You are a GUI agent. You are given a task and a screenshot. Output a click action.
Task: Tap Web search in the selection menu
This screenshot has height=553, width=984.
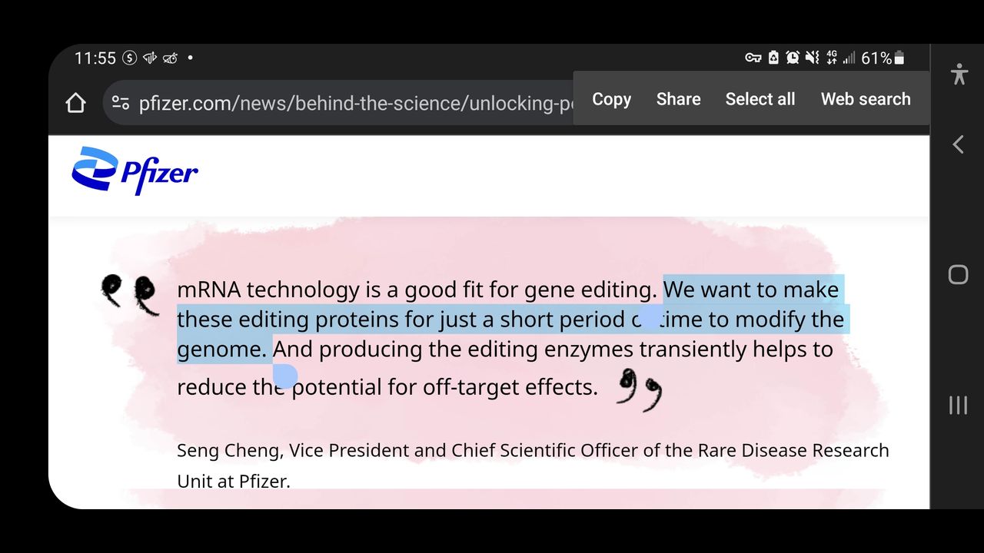tap(866, 99)
